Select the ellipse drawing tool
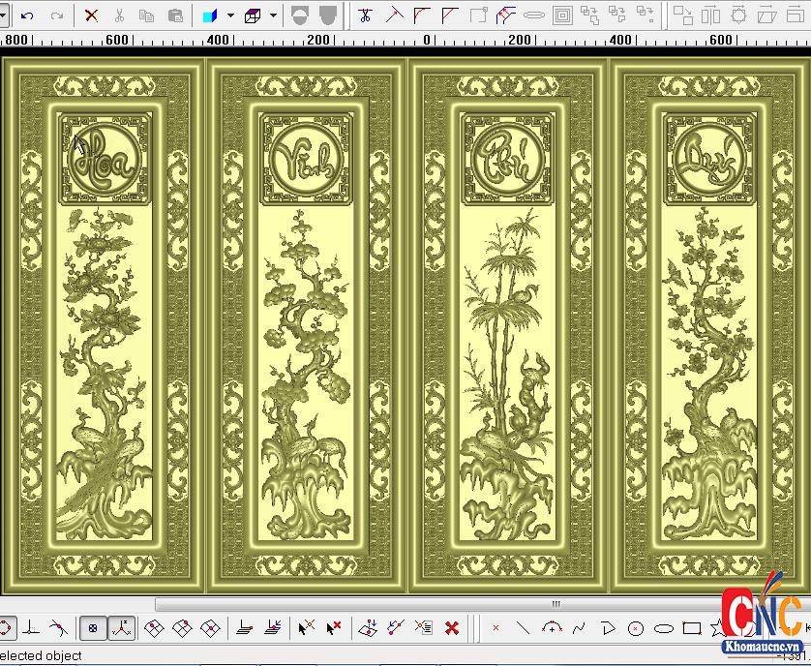The image size is (811, 666). point(663,628)
